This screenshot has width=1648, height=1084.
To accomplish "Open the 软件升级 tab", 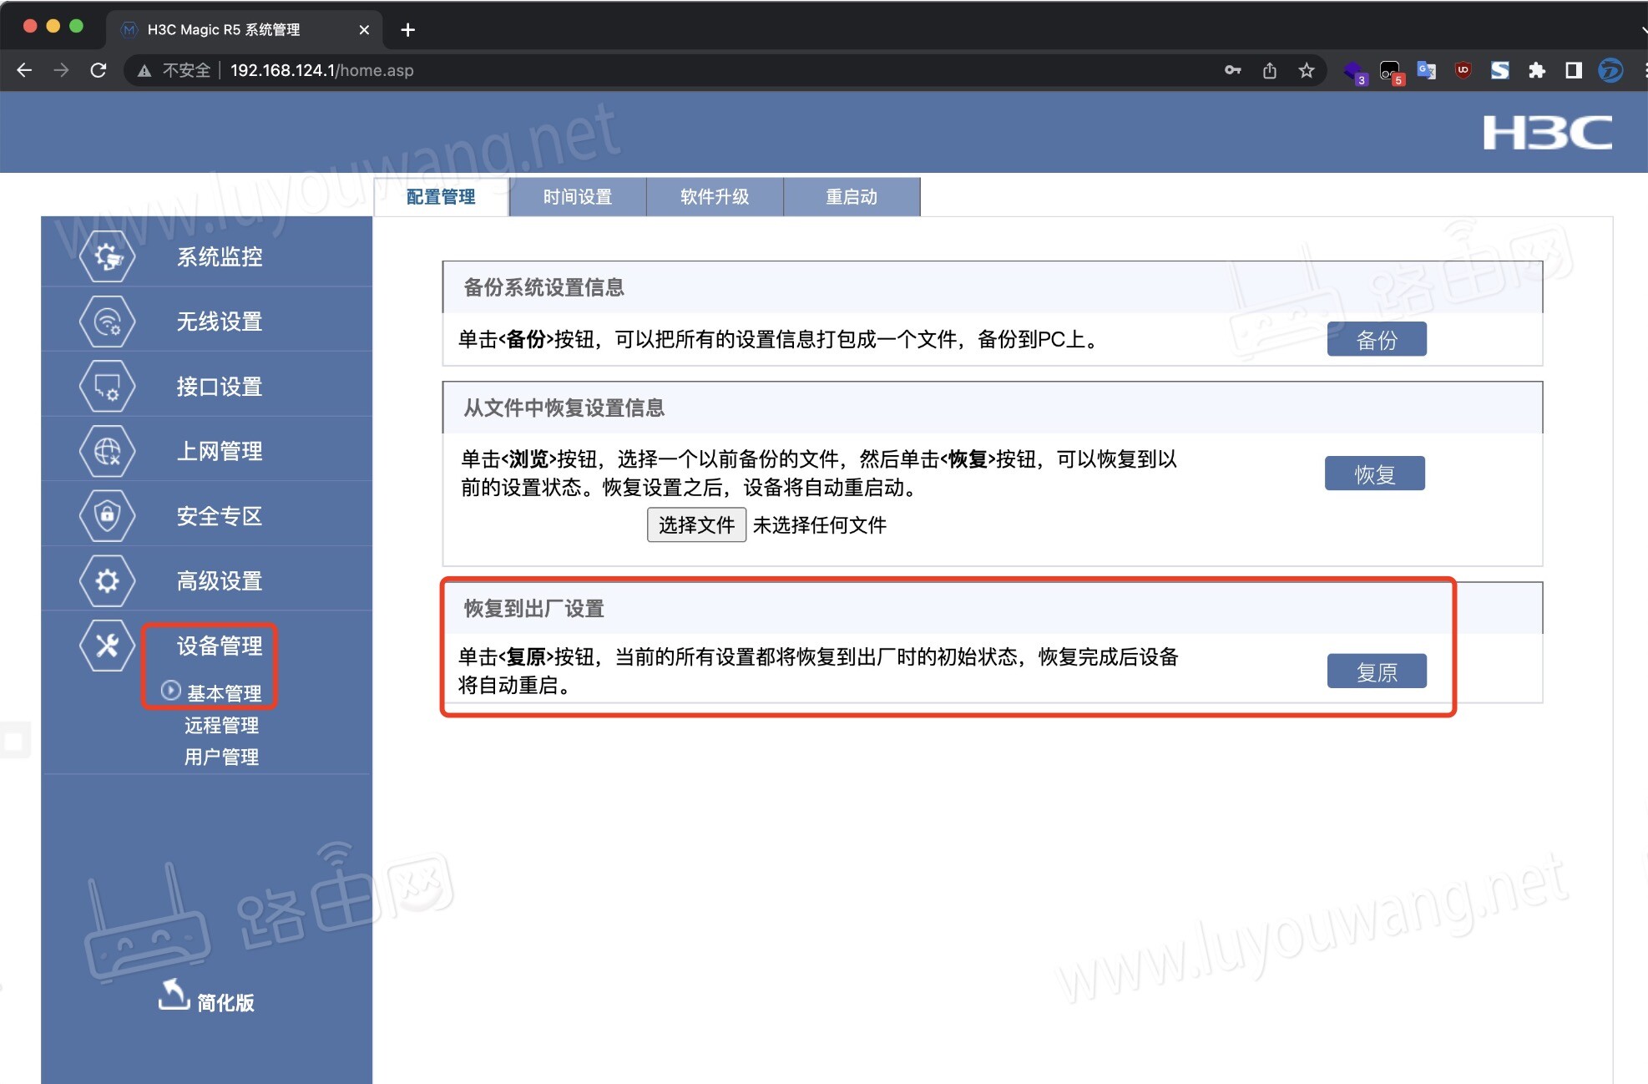I will click(x=714, y=196).
